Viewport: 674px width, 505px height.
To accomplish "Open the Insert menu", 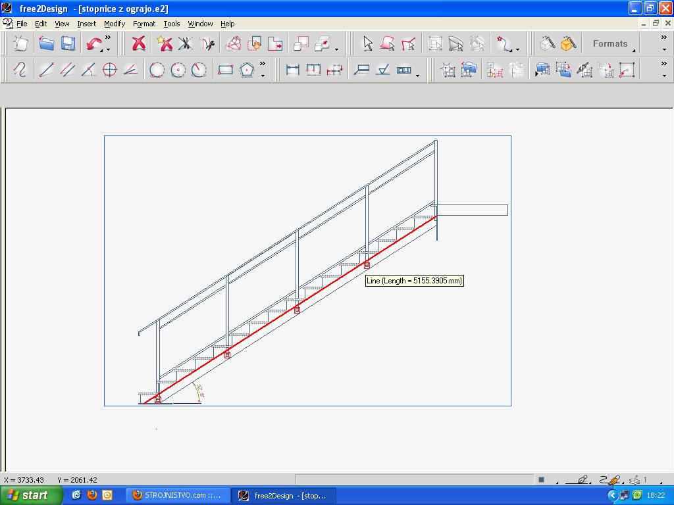I will 86,24.
